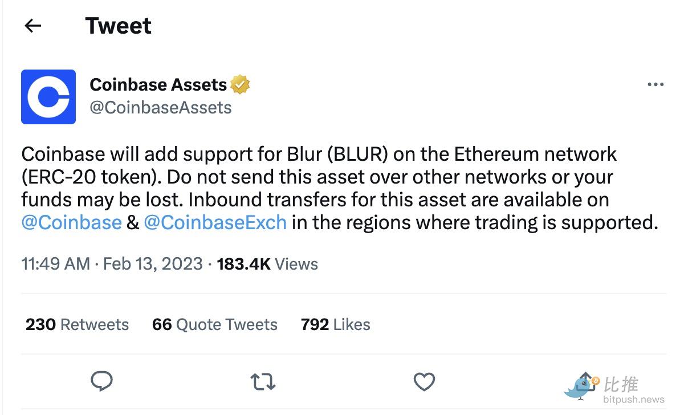
Task: Show the 230 Retweets list
Action: point(77,324)
